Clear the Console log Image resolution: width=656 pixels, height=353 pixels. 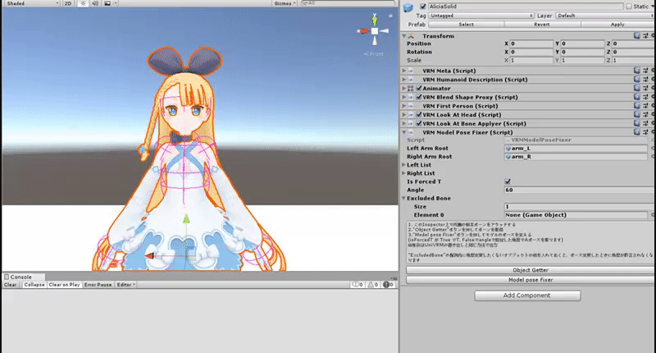click(11, 285)
